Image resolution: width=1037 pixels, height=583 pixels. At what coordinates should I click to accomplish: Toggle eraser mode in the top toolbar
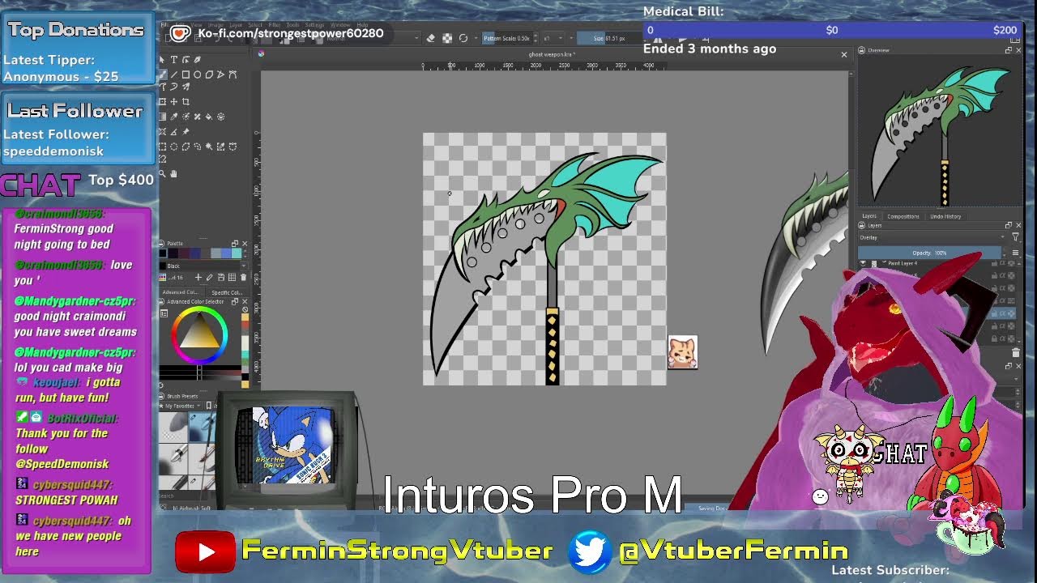430,38
